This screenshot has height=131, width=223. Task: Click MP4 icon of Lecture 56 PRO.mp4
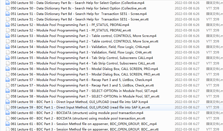point(8,69)
